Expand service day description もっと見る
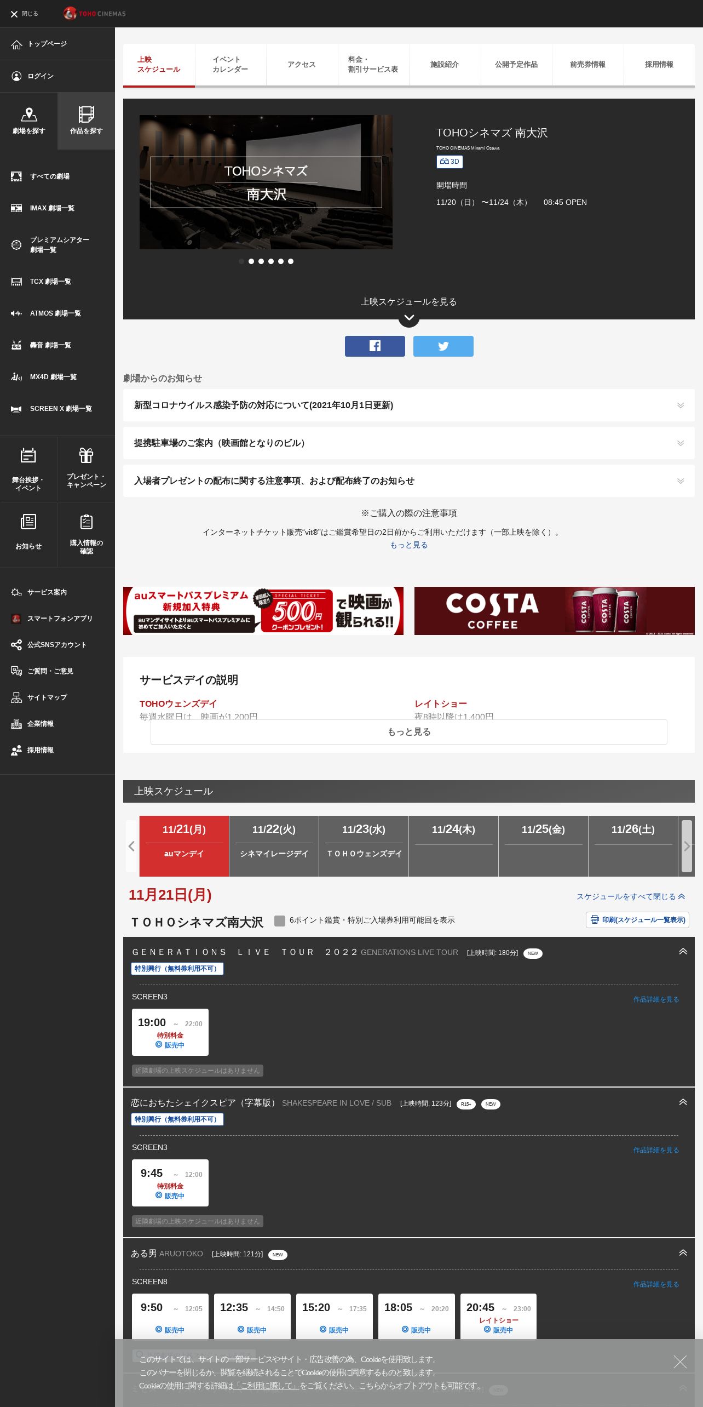The width and height of the screenshot is (703, 1407). pos(409,732)
